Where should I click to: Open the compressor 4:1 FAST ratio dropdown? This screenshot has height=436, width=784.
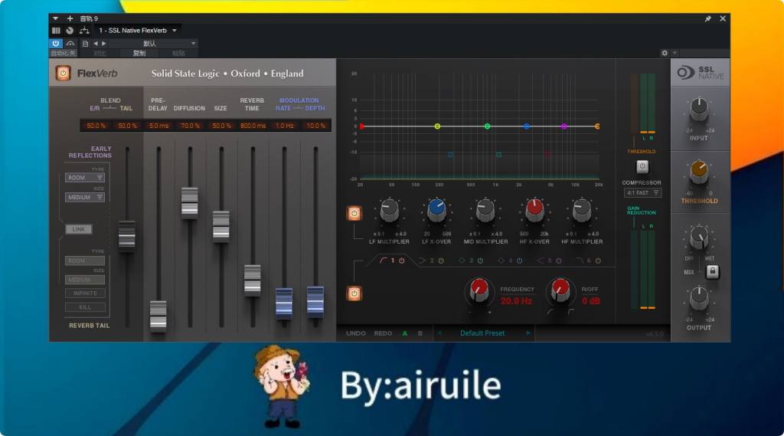642,193
